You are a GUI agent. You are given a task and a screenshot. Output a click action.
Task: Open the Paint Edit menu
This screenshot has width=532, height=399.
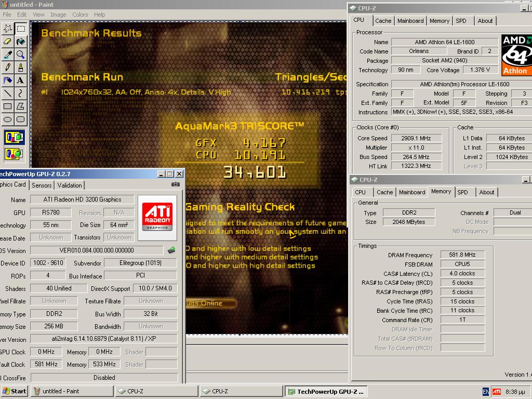click(x=22, y=15)
